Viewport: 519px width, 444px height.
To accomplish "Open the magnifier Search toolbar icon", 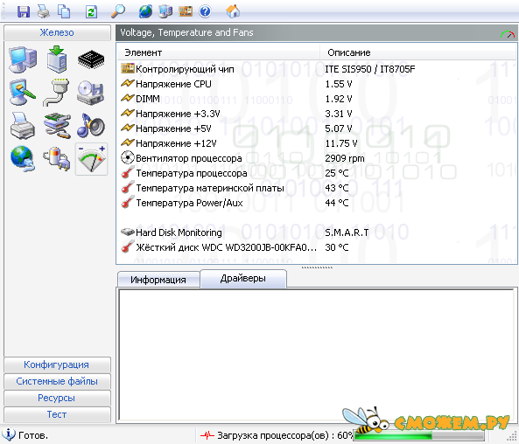I will pos(118,11).
